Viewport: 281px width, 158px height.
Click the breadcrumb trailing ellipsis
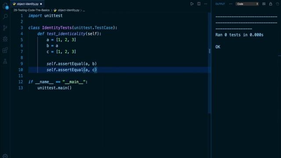pyautogui.click(x=84, y=11)
